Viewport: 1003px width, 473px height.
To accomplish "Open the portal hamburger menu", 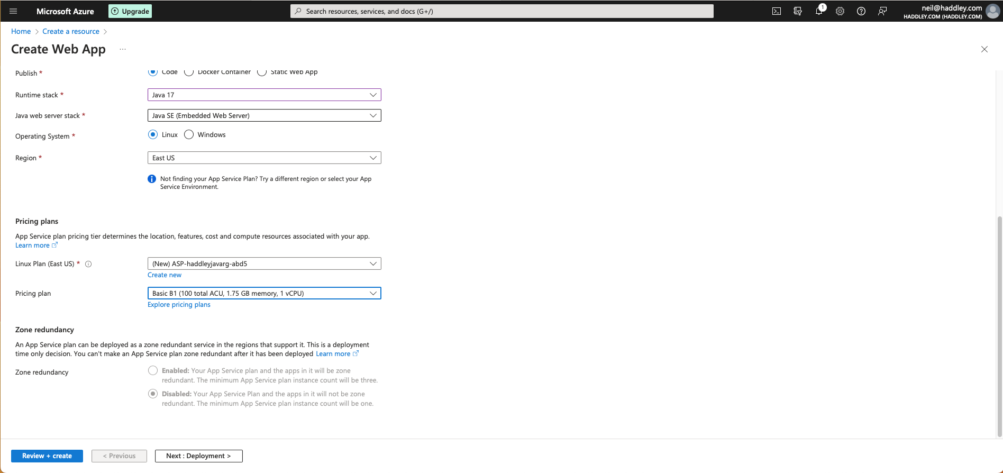I will pos(13,11).
